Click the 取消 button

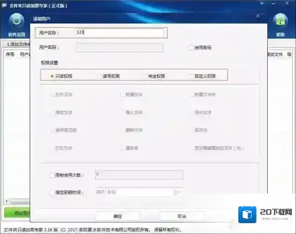click(182, 216)
